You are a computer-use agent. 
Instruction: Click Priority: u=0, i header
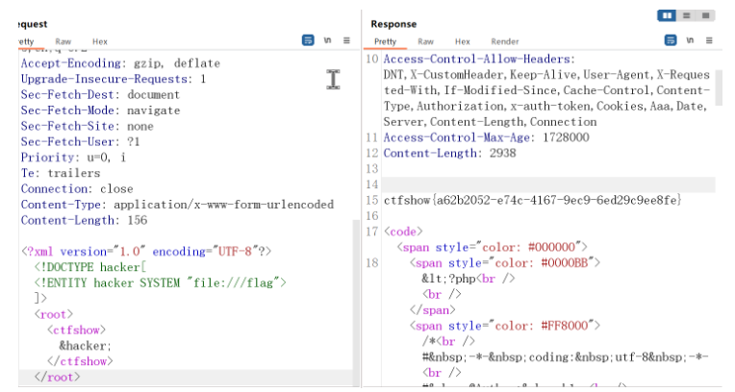tap(73, 158)
